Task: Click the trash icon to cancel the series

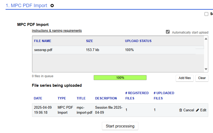Action: 180,110
